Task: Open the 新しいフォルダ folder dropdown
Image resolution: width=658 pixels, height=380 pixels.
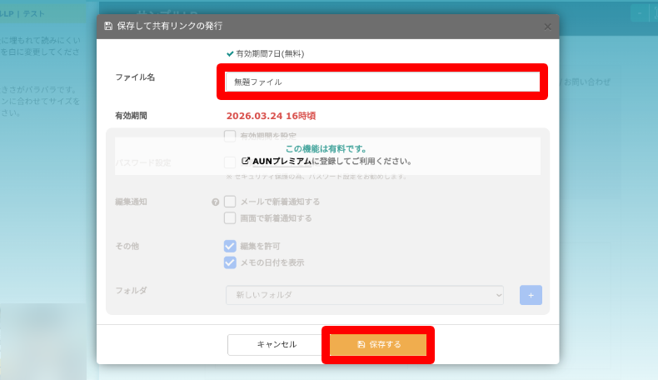Action: pos(365,295)
